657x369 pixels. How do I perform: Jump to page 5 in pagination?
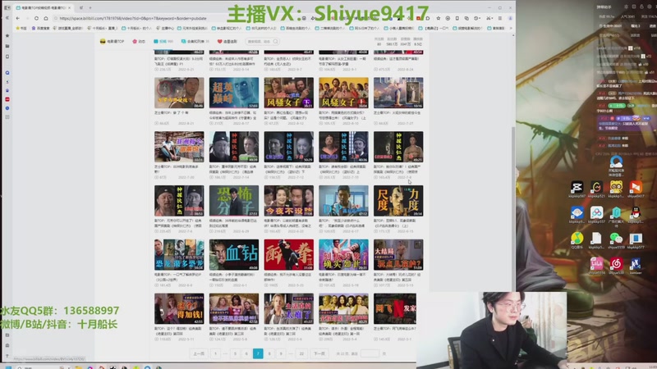pos(235,353)
